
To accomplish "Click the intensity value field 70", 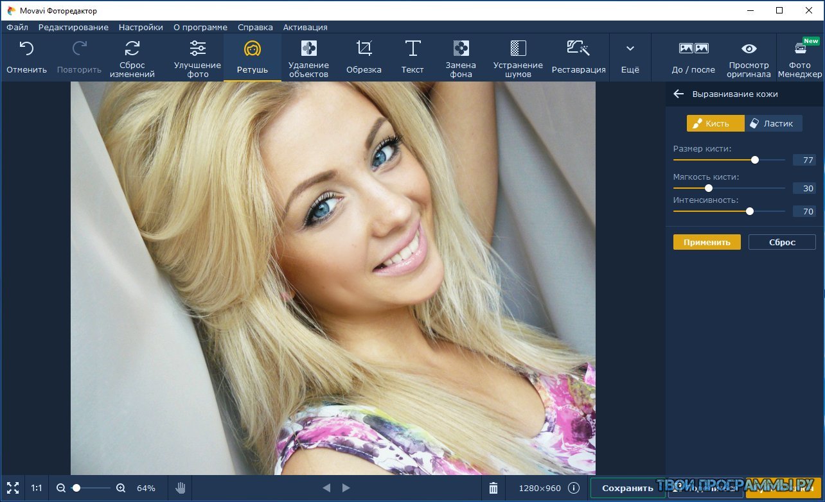I will tap(804, 211).
